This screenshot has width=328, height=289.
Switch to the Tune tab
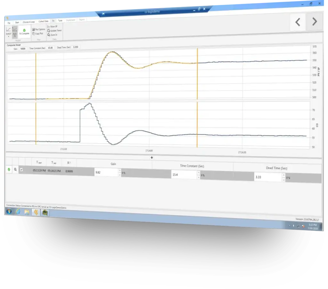coord(60,20)
